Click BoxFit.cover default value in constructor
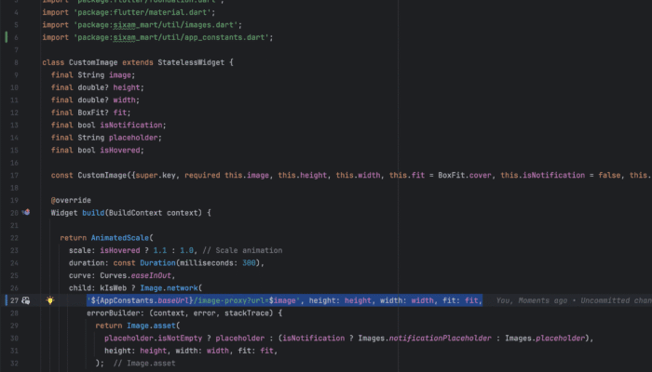 [x=465, y=175]
